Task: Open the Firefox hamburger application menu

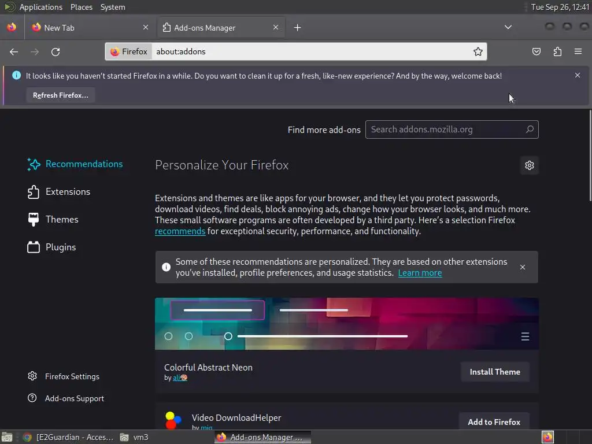Action: (578, 51)
